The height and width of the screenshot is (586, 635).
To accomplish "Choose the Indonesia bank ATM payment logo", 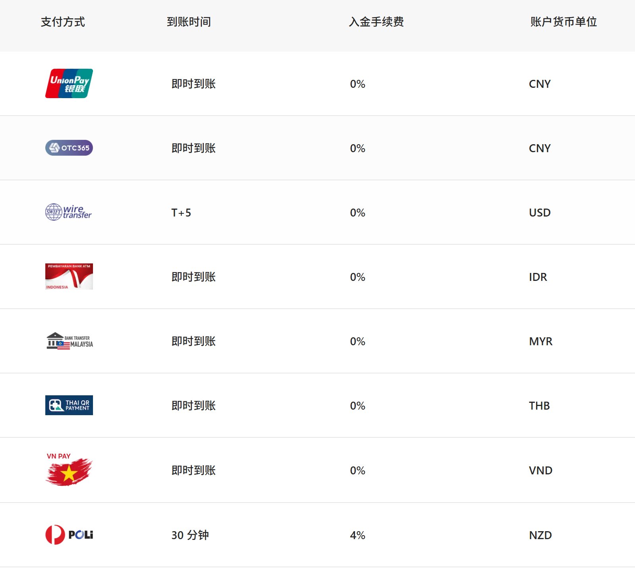I will pyautogui.click(x=69, y=277).
